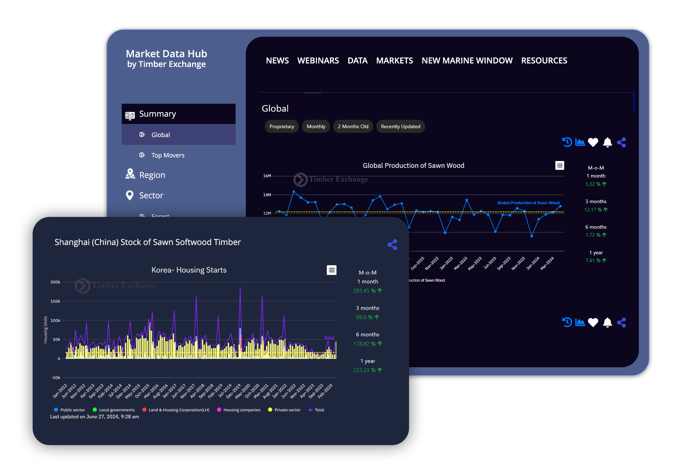Click 'Last updated on June 27, 2024' text

[x=95, y=417]
